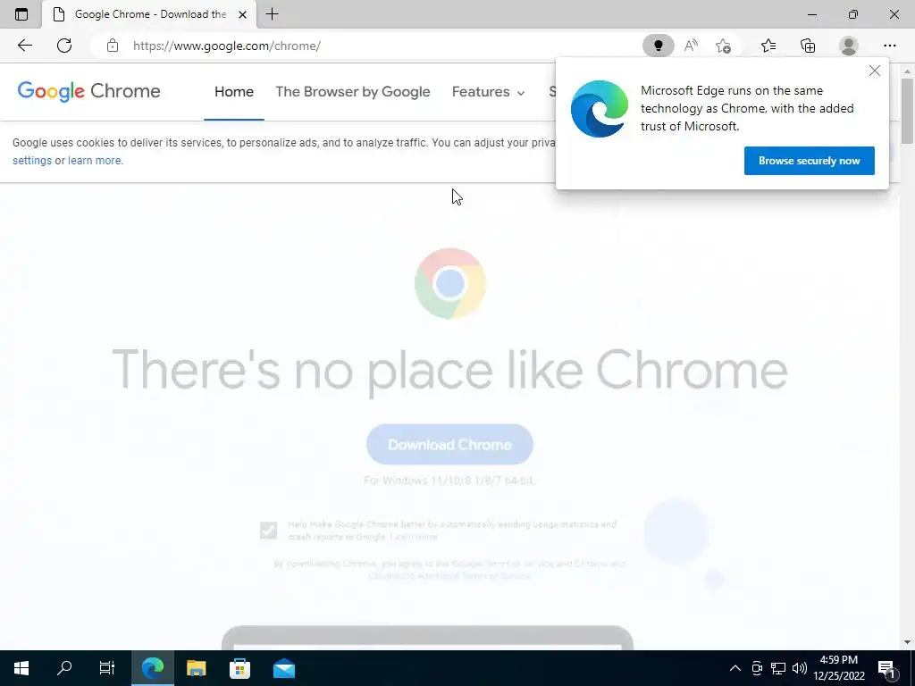Click Microsoft Edge taskbar icon

tap(153, 668)
